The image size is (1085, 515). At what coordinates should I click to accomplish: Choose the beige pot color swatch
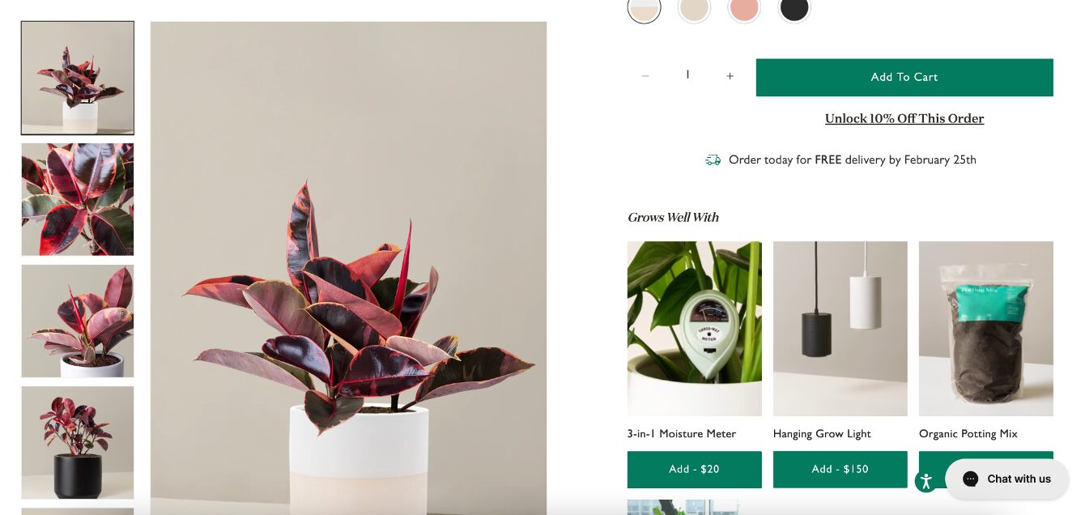coord(695,8)
